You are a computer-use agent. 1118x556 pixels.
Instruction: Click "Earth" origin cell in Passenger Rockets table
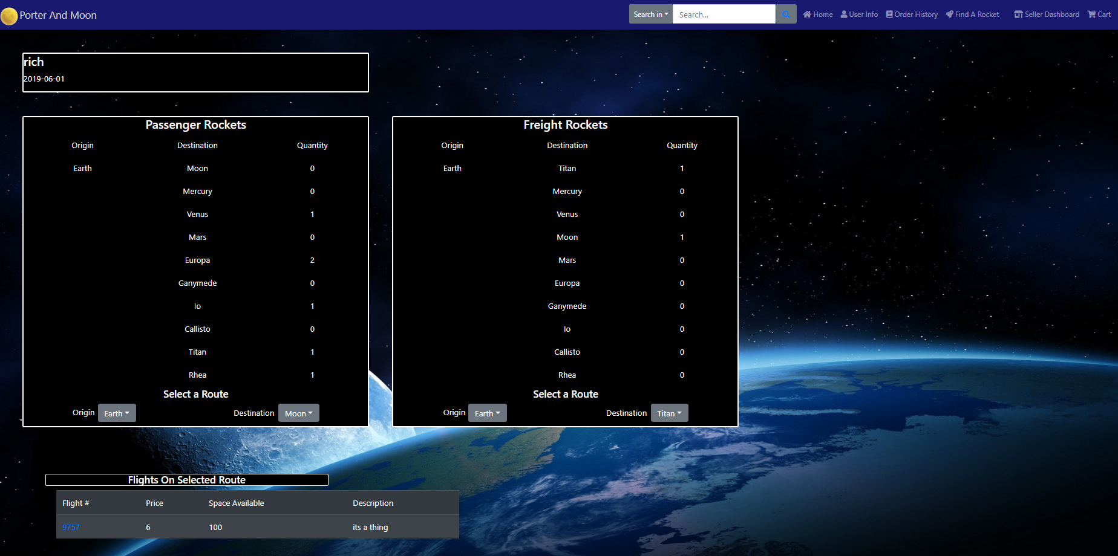tap(83, 169)
